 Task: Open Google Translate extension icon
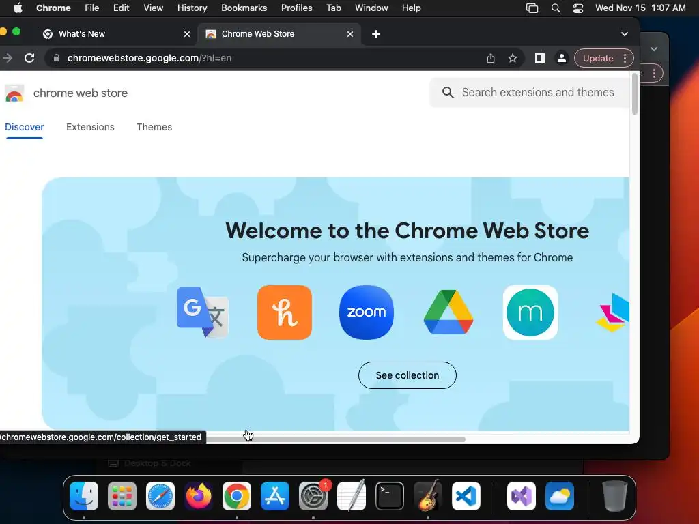pyautogui.click(x=203, y=312)
